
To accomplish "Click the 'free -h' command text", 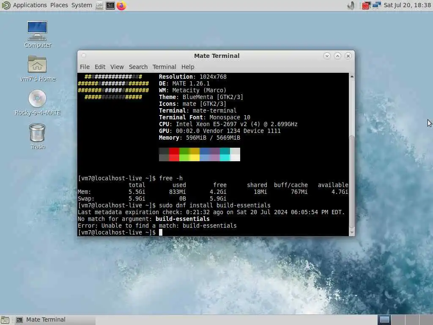I will click(x=171, y=178).
